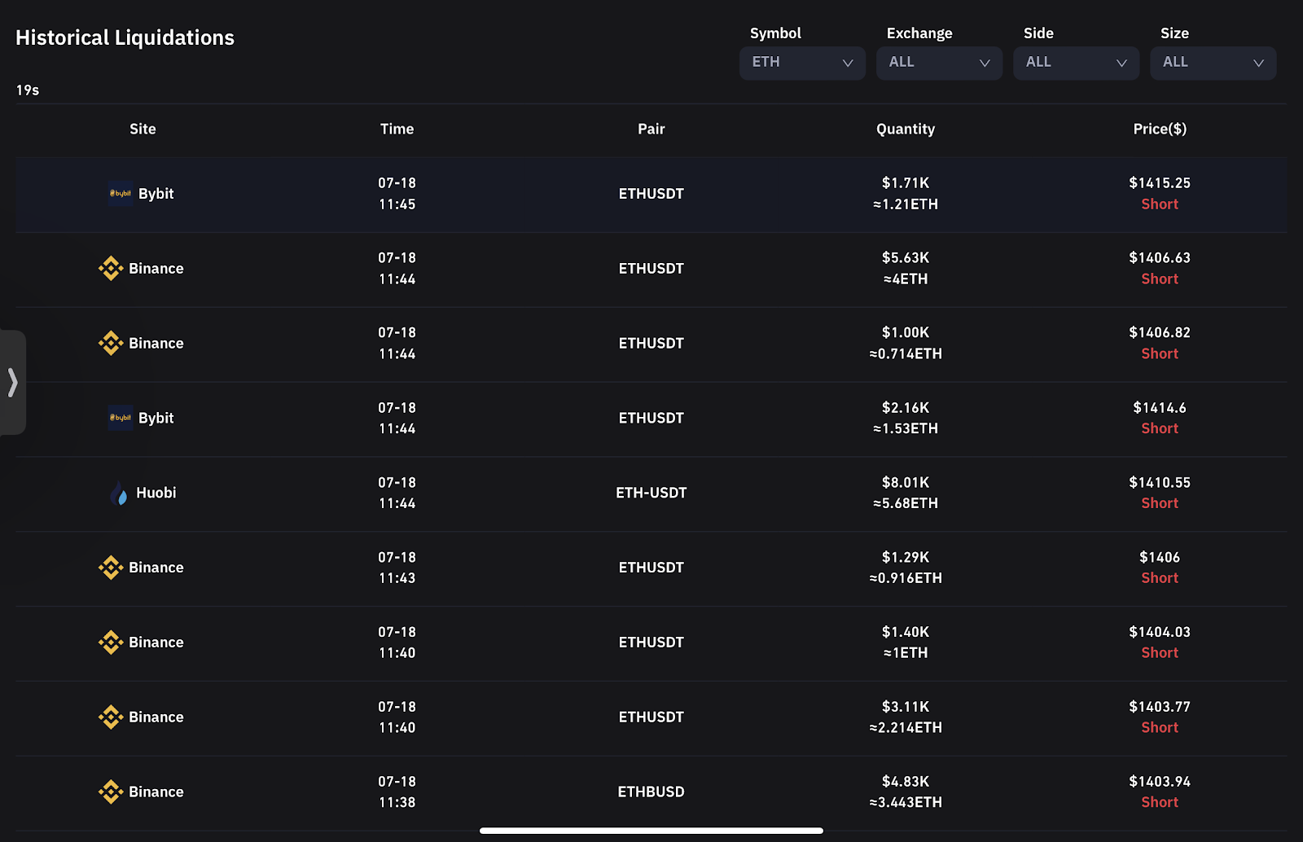Click the 19s refresh timer text

pyautogui.click(x=28, y=90)
